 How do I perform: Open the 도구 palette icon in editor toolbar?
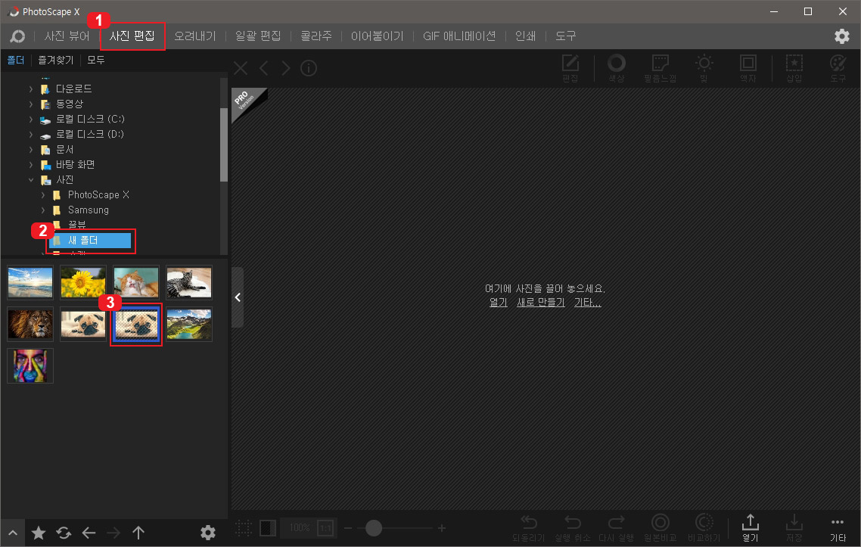pos(838,68)
